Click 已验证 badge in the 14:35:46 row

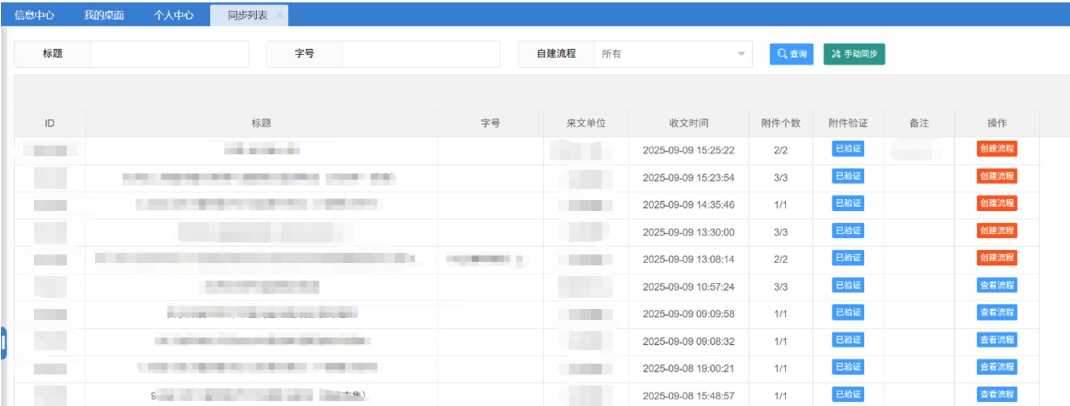tap(847, 204)
